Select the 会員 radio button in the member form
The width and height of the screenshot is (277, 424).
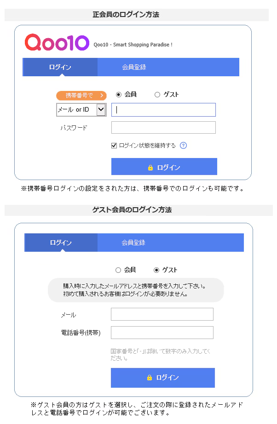point(119,94)
